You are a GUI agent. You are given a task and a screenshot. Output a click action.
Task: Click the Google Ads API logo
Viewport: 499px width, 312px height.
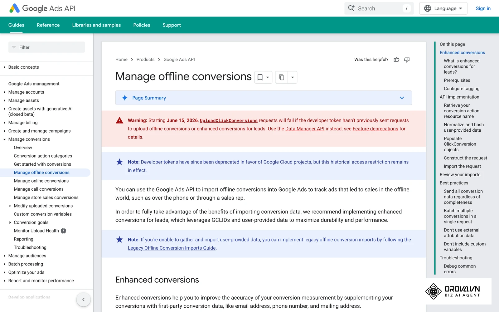[42, 8]
